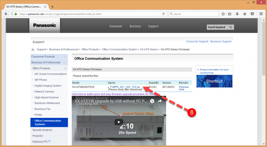
Task: Click the model cell KX-HTS824/HTS32
Action: pyautogui.click(x=83, y=87)
